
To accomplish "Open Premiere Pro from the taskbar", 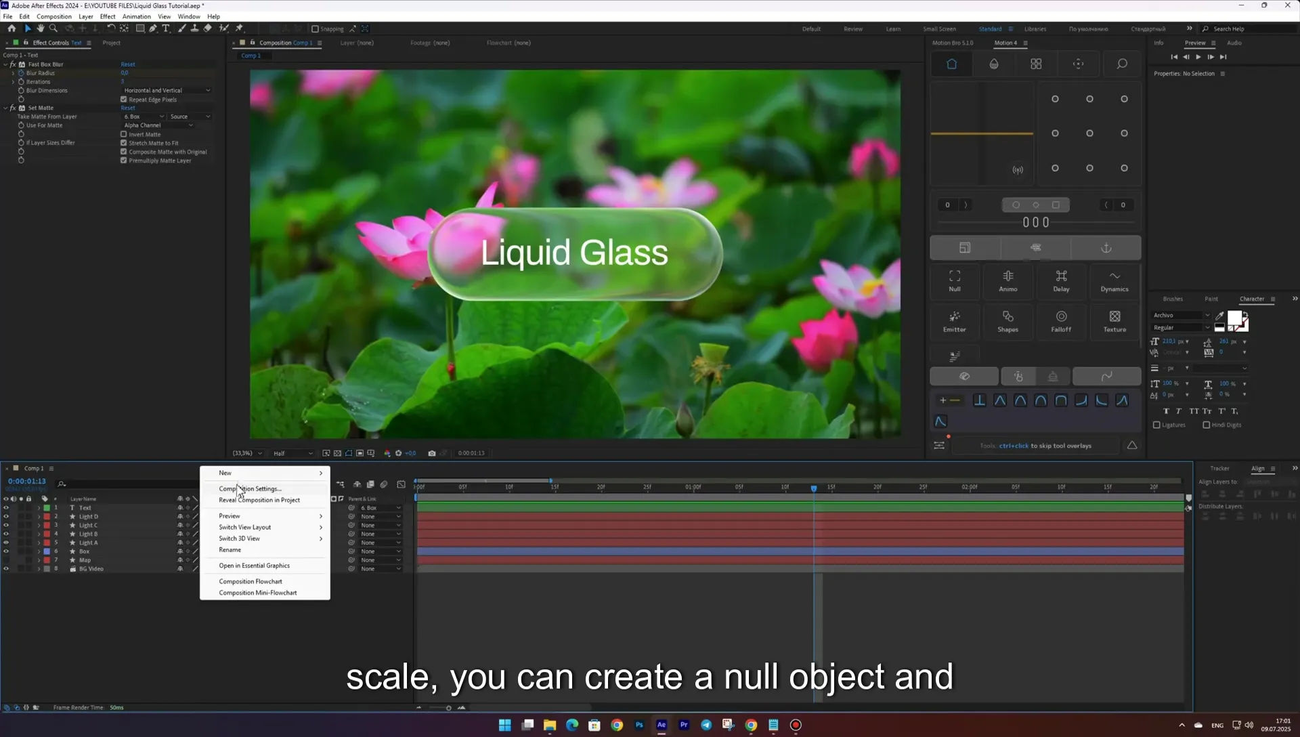I will pos(684,725).
